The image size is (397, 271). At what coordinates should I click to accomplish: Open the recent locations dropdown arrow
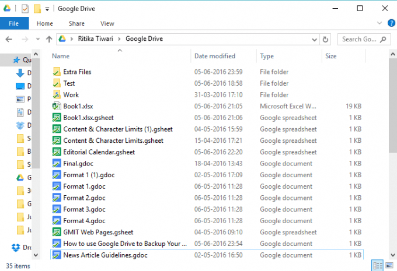[x=38, y=39]
